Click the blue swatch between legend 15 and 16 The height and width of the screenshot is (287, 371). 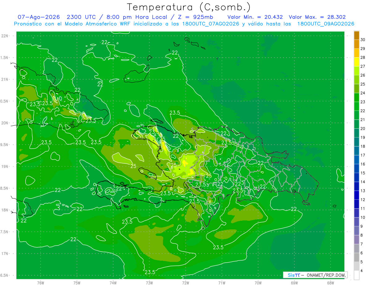click(x=356, y=169)
